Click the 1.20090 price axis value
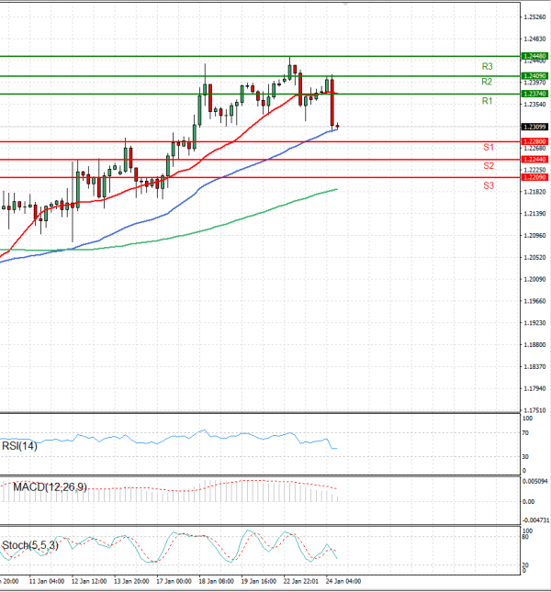Screen dimensions: 551x592 [x=535, y=279]
